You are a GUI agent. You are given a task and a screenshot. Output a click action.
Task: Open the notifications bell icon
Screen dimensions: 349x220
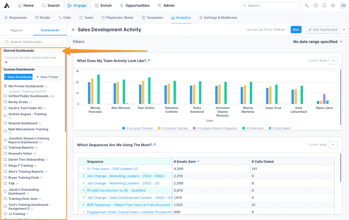[x=324, y=5]
